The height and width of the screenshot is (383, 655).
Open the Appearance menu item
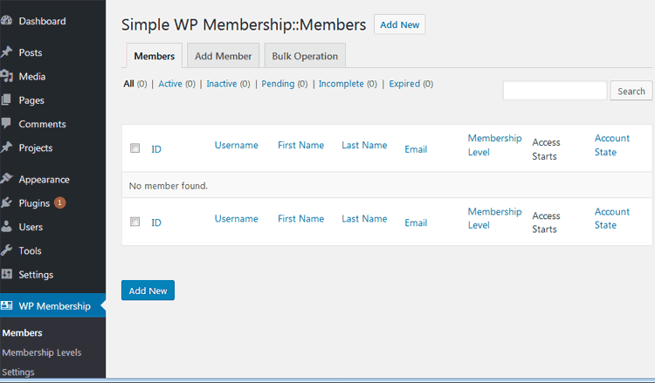pos(44,180)
